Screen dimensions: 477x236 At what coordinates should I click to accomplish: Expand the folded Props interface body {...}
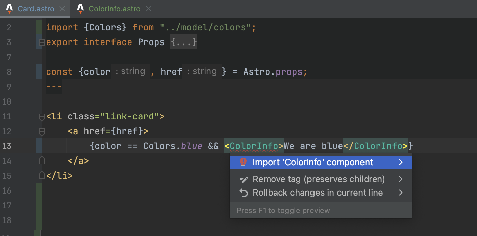click(184, 42)
